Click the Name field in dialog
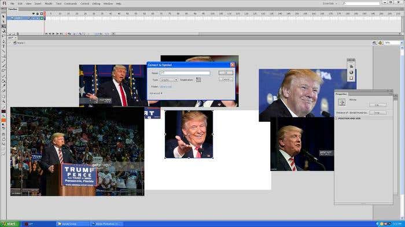Viewport: 405px width, 227px height. [185, 73]
